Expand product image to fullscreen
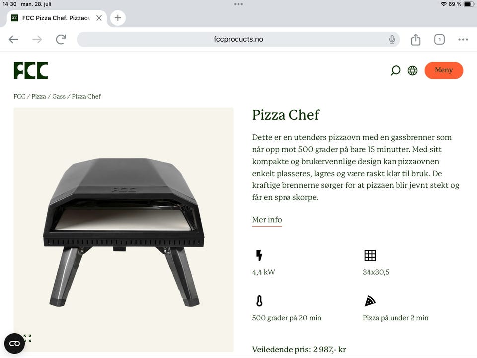Screen dimensions: 477x358 27,338
